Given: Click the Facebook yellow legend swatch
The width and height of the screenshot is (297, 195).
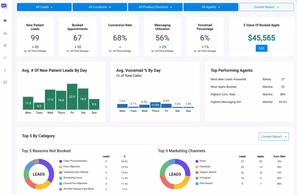Looking at the screenshot, I should pos(197,167).
